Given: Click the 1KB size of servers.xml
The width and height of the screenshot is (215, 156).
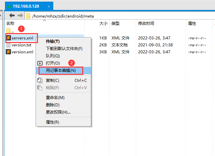Looking at the screenshot, I should (103, 38).
